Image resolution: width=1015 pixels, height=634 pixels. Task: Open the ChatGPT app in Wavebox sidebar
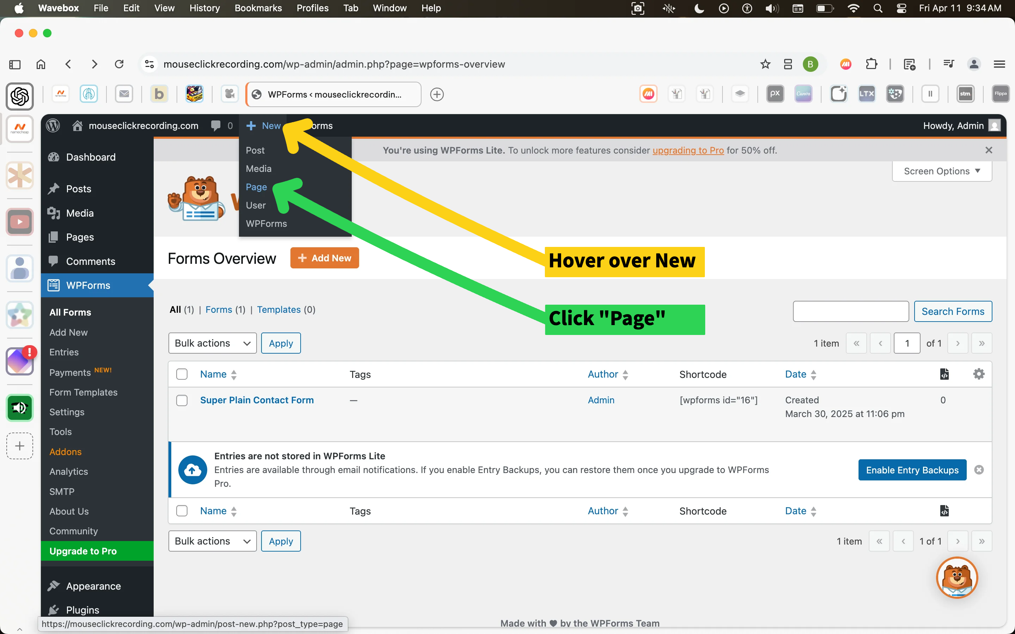point(20,97)
